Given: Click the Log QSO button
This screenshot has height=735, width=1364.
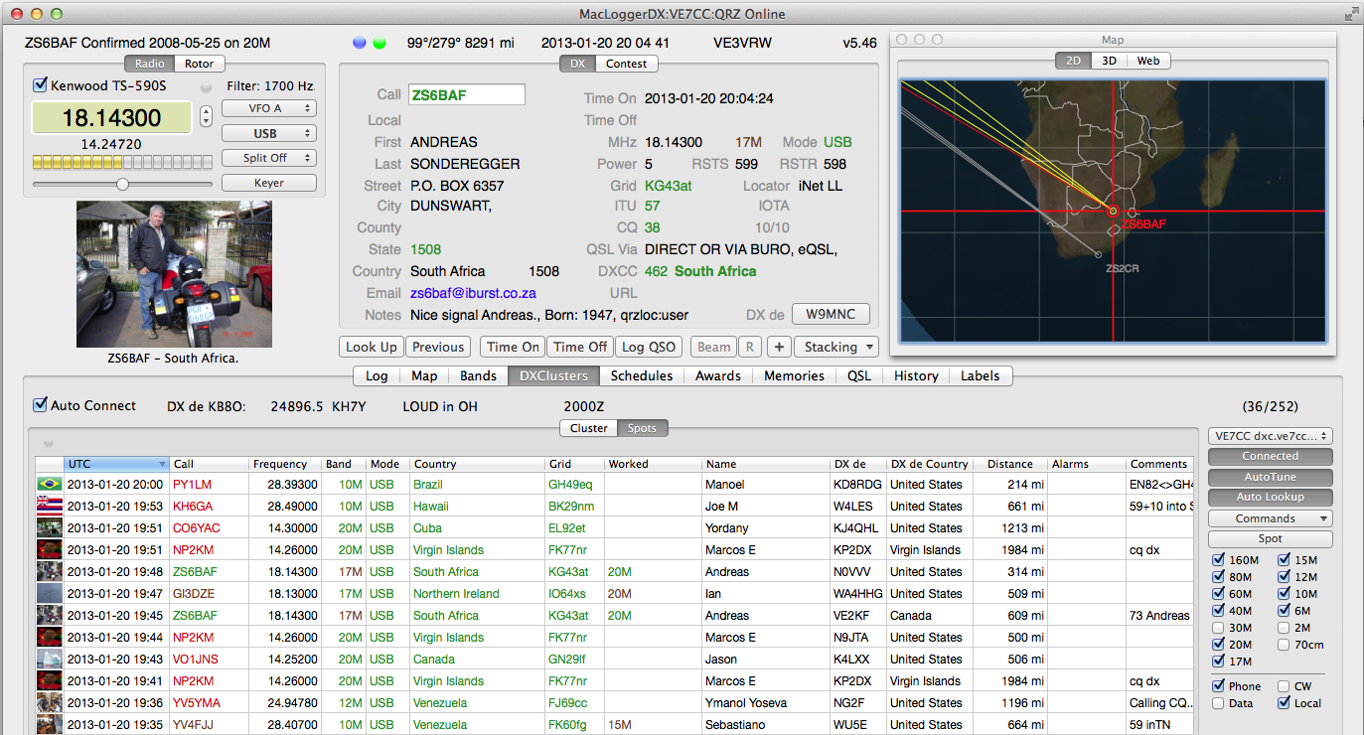Looking at the screenshot, I should 648,347.
